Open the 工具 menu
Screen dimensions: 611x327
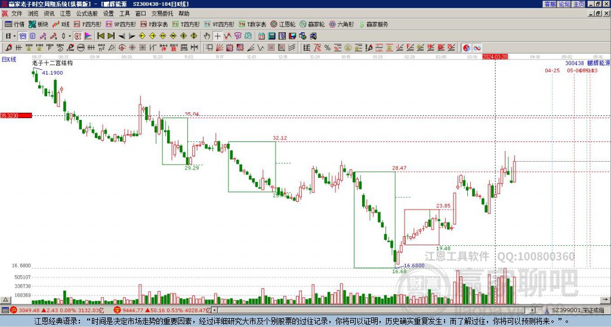(124, 14)
